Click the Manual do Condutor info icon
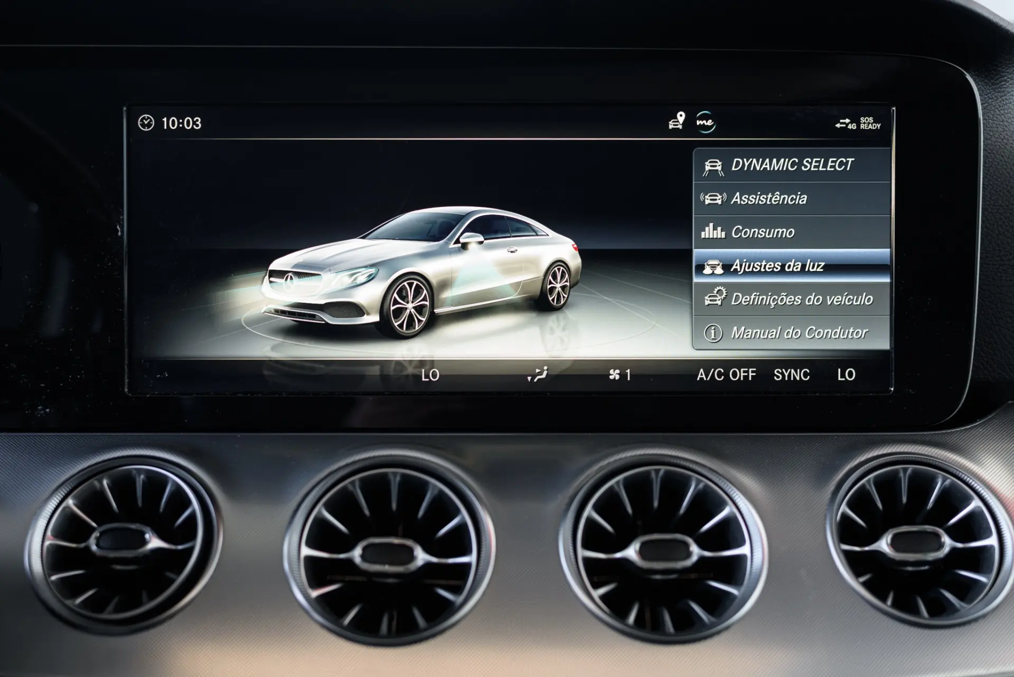The height and width of the screenshot is (677, 1014). (x=713, y=333)
